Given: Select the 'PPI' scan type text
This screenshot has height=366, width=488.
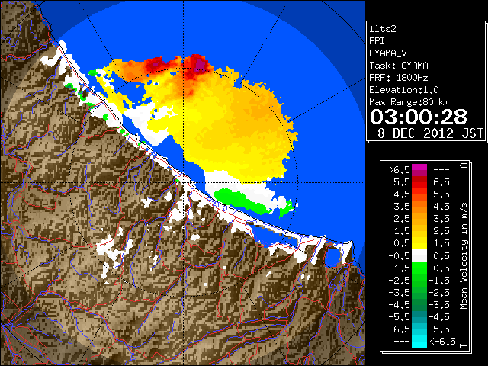Looking at the screenshot, I should (x=377, y=41).
